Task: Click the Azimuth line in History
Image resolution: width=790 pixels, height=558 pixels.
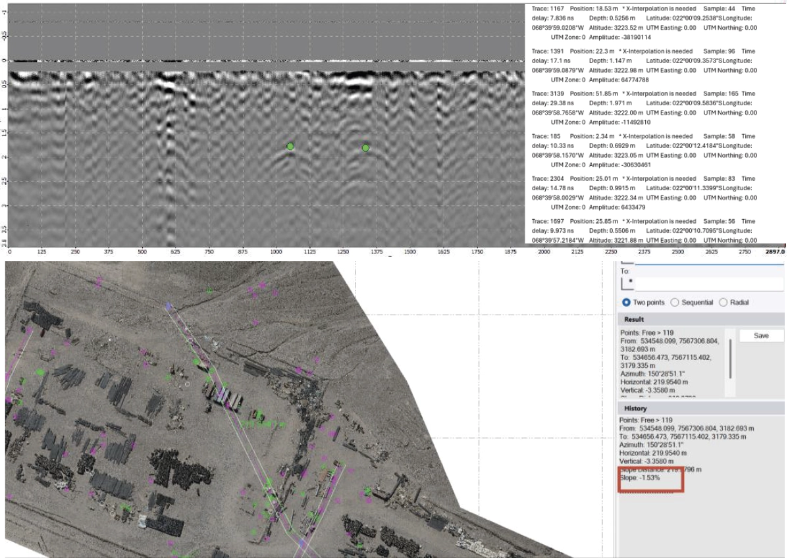Action: coord(651,445)
